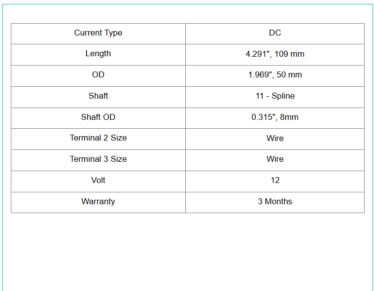Click the Warranty label cell

[x=98, y=202]
